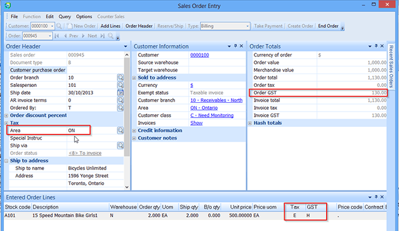Open the Recent Sales Orders side tab
399x231 pixels.
coord(391,66)
